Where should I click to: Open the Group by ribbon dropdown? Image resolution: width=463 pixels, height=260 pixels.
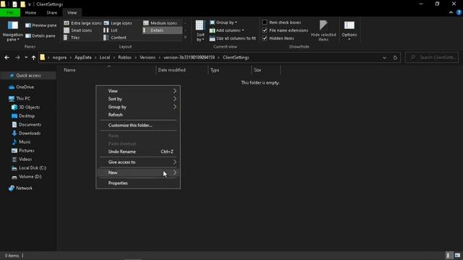(224, 22)
